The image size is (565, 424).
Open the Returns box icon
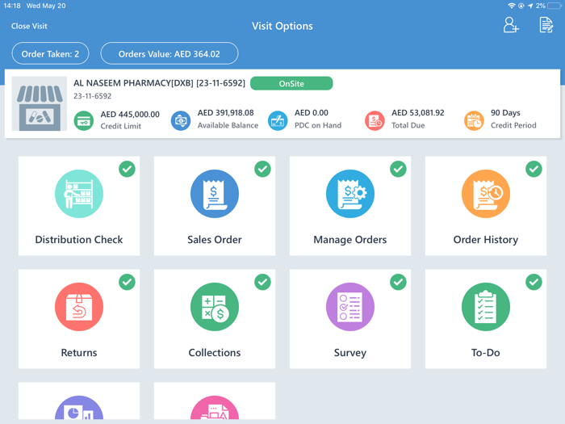click(79, 307)
